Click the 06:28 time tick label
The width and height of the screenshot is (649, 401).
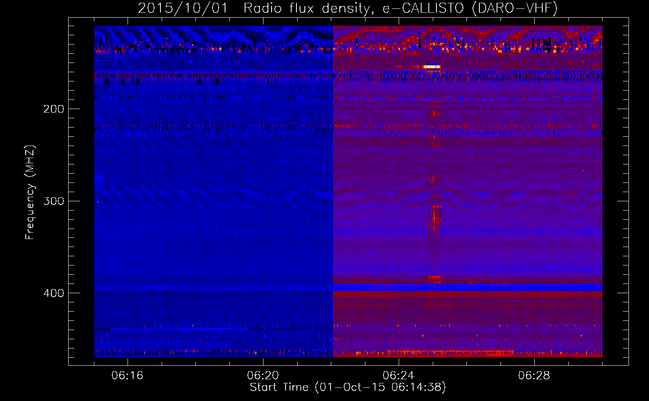point(534,376)
